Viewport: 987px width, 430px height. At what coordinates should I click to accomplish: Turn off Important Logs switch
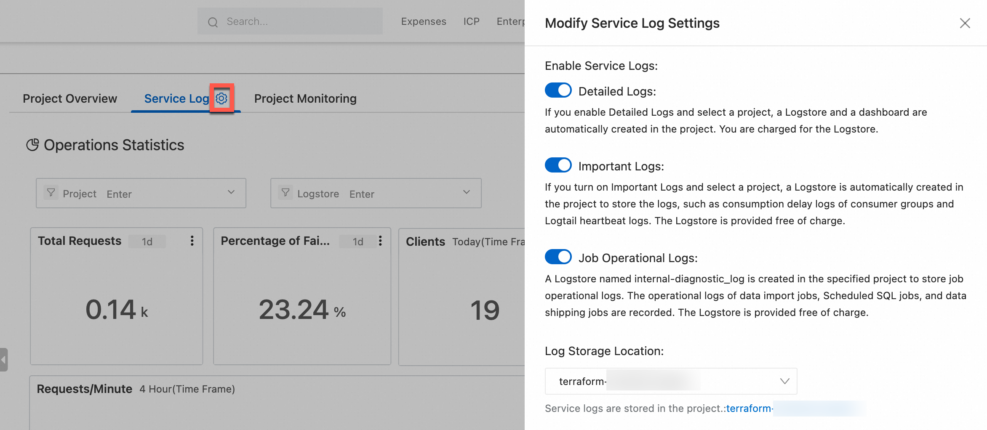tap(558, 165)
